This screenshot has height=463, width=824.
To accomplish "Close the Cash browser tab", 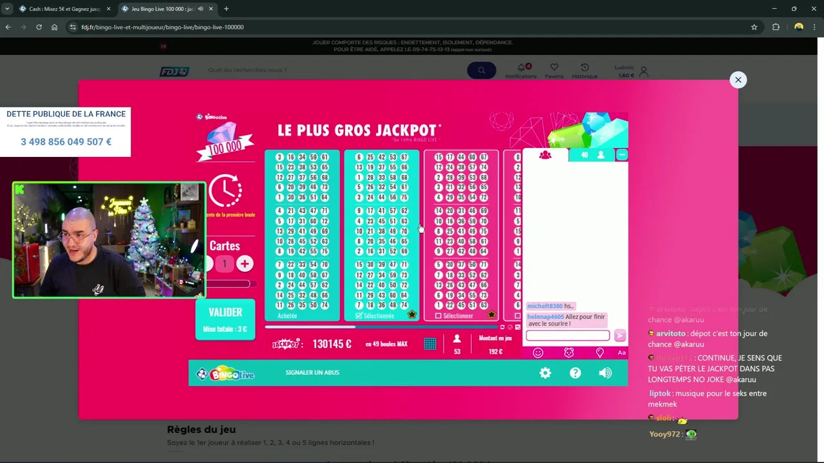I will [108, 9].
